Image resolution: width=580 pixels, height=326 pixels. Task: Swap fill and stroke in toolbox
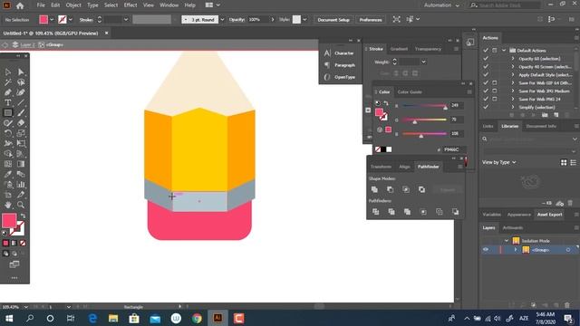point(23,216)
